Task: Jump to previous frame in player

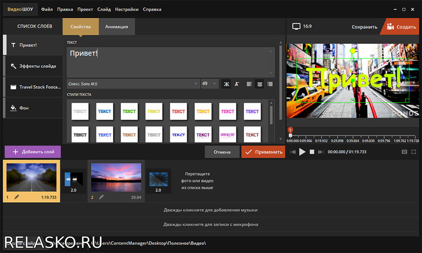Action: [293, 152]
